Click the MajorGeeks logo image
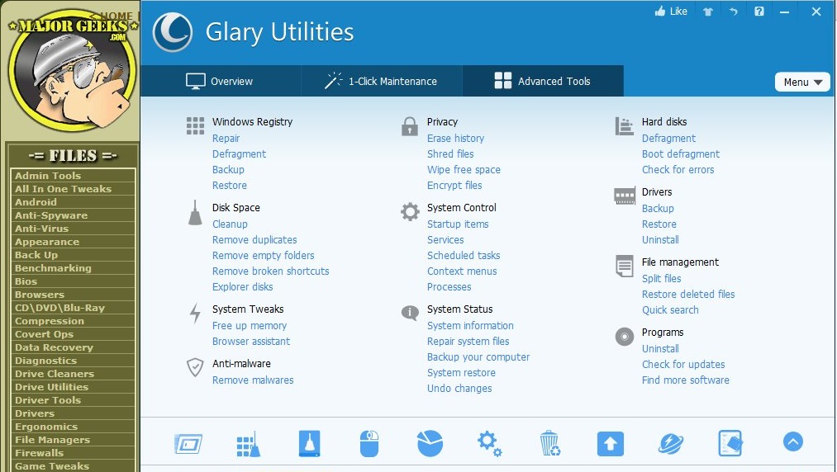The height and width of the screenshot is (472, 837). [x=72, y=70]
